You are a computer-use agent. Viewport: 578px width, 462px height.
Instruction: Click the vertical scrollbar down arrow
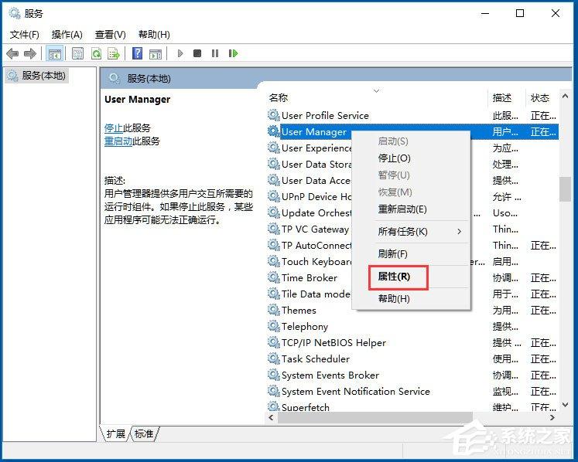coord(565,405)
